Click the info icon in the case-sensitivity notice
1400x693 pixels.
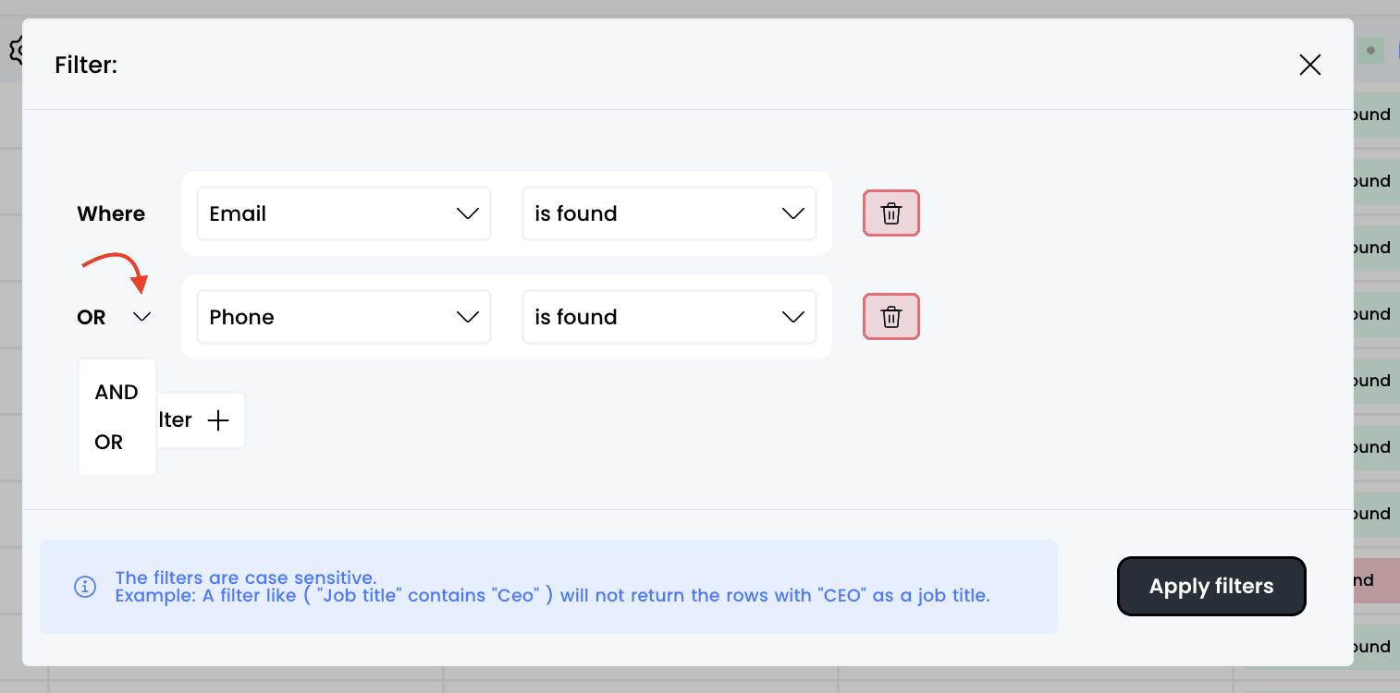pos(85,587)
